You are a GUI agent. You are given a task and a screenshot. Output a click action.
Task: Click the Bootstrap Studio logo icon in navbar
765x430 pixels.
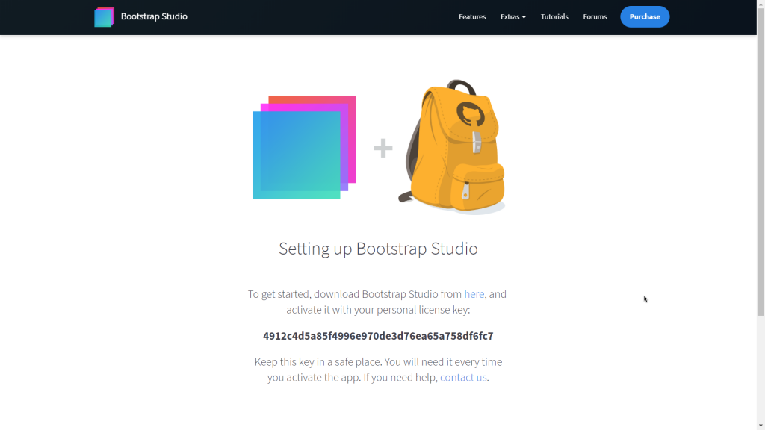[x=104, y=17]
